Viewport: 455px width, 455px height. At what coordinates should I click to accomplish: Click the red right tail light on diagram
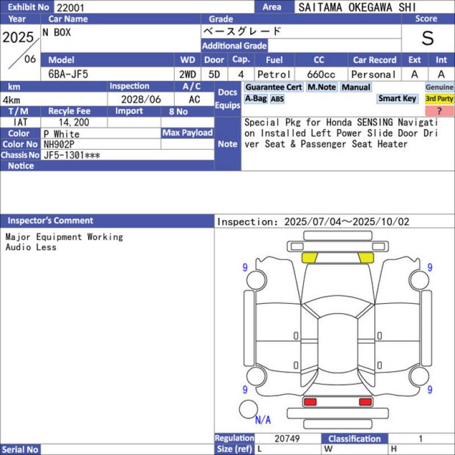point(365,402)
